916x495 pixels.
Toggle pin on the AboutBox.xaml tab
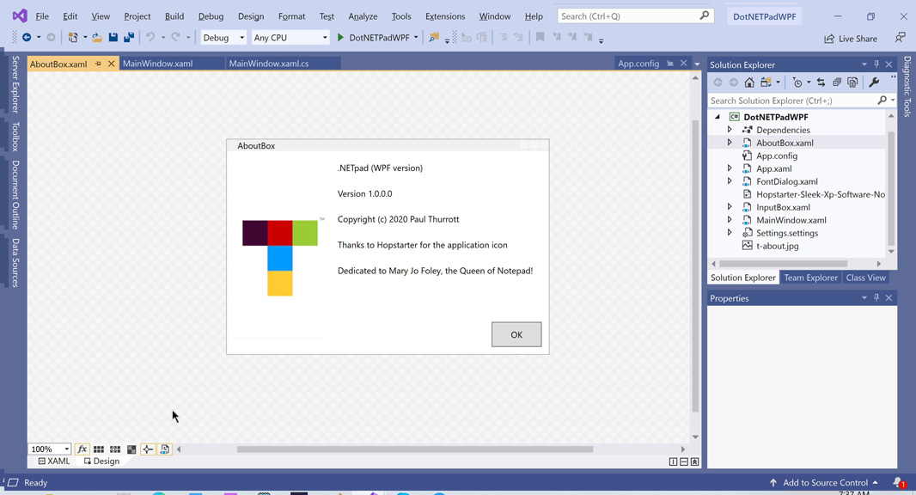coord(97,63)
